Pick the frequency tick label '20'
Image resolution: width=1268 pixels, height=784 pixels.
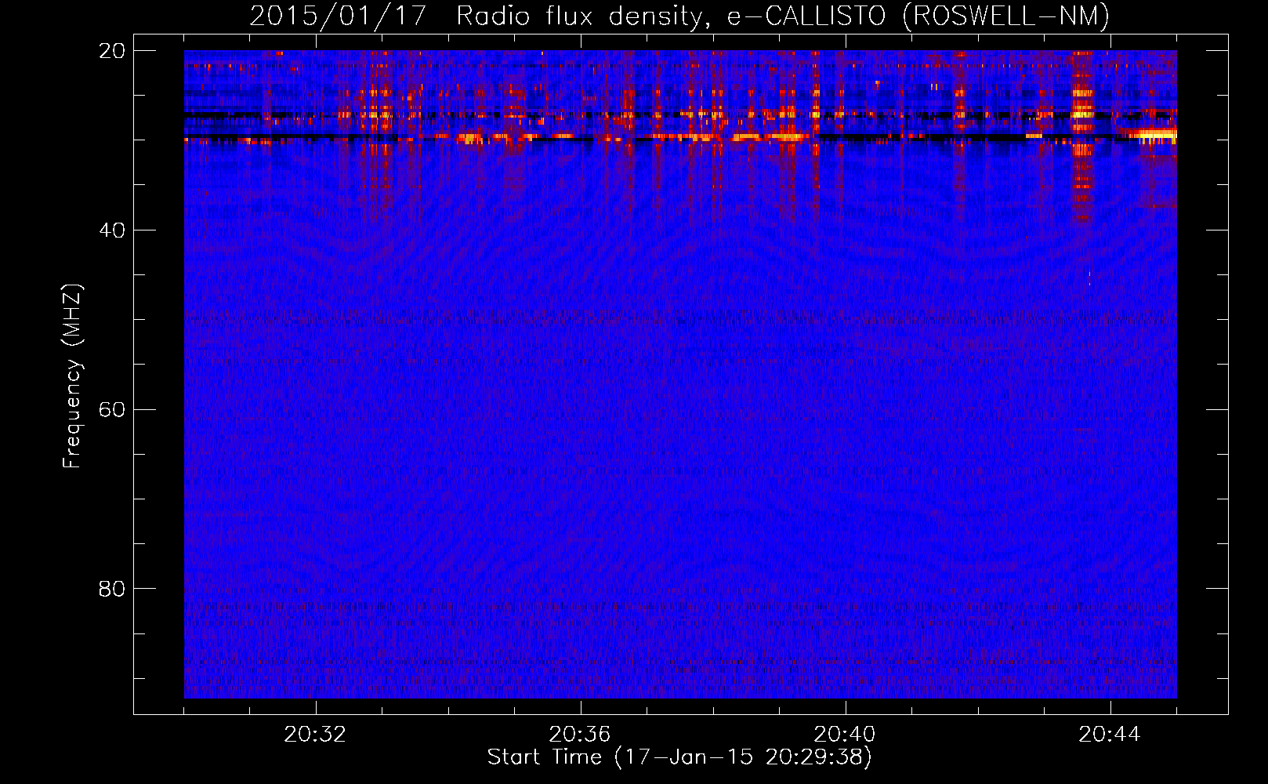pos(112,51)
